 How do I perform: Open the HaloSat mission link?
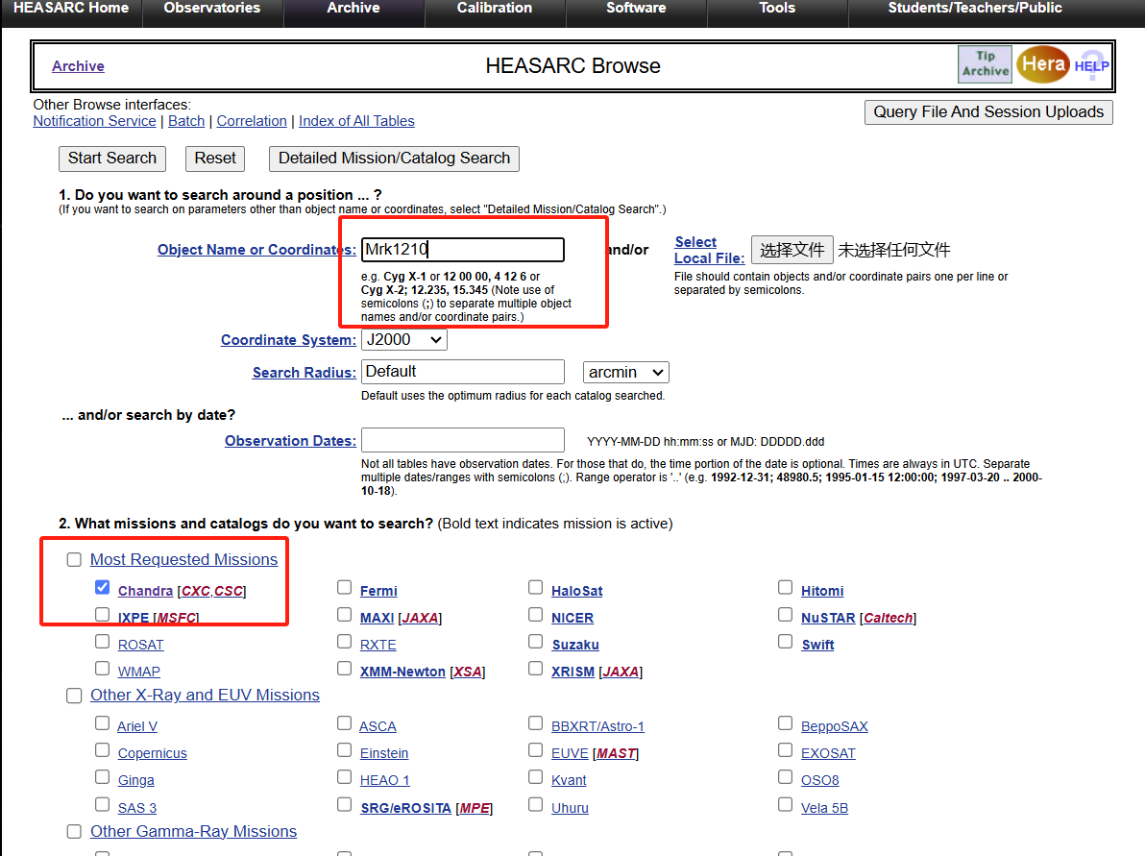tap(577, 591)
